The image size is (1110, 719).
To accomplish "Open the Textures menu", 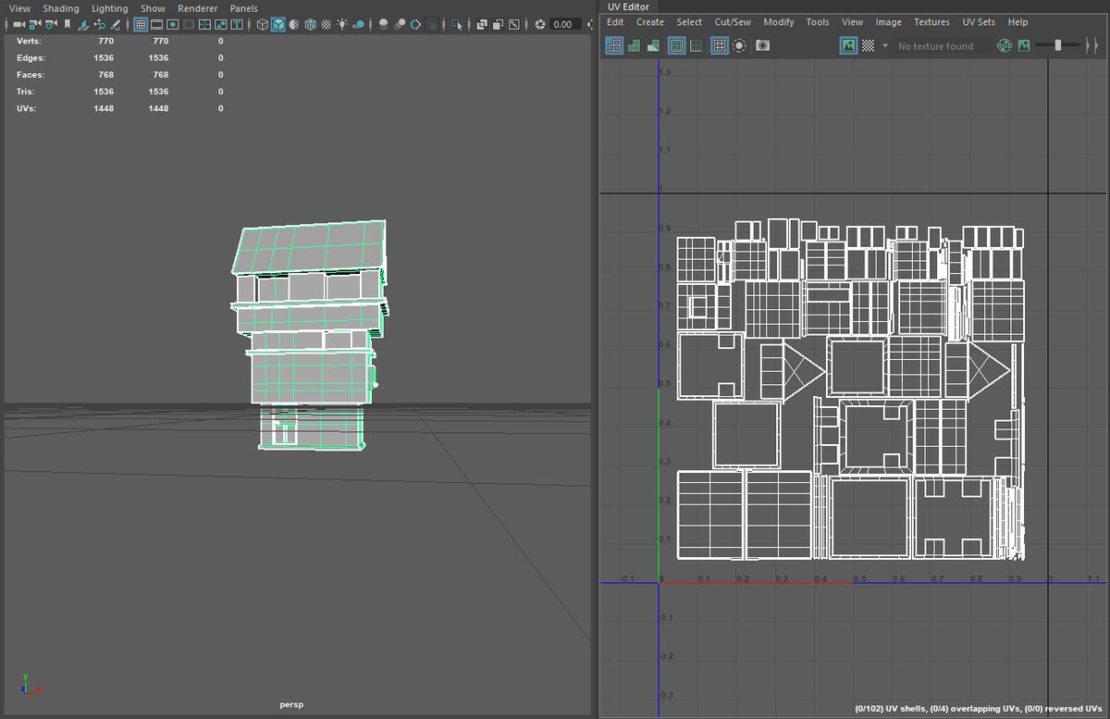I will [x=931, y=22].
